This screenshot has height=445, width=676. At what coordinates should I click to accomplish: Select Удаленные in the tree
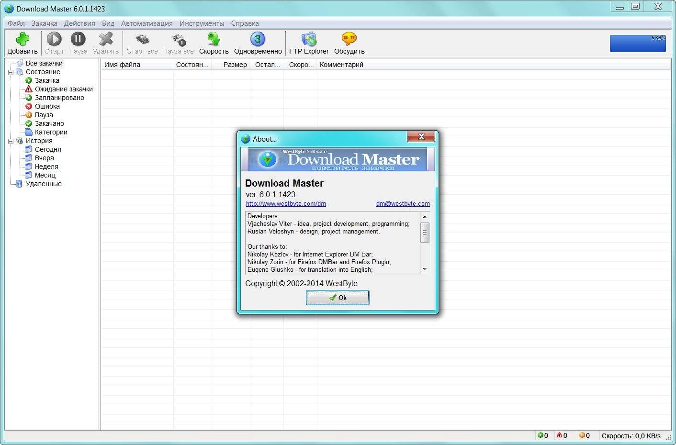[44, 184]
